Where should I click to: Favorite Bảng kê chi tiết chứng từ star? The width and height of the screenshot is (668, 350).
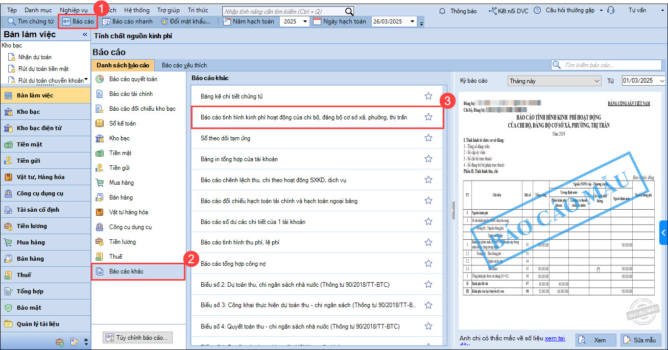pyautogui.click(x=428, y=96)
